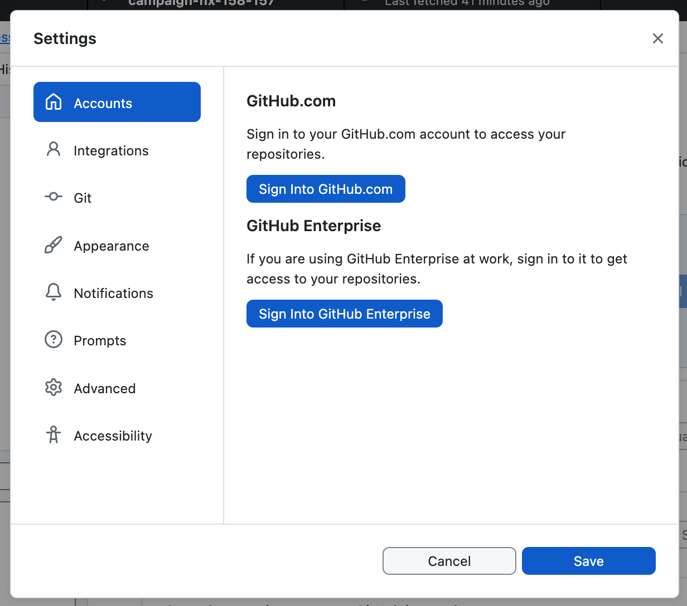
Task: Select the Advanced gear icon
Action: tap(53, 387)
